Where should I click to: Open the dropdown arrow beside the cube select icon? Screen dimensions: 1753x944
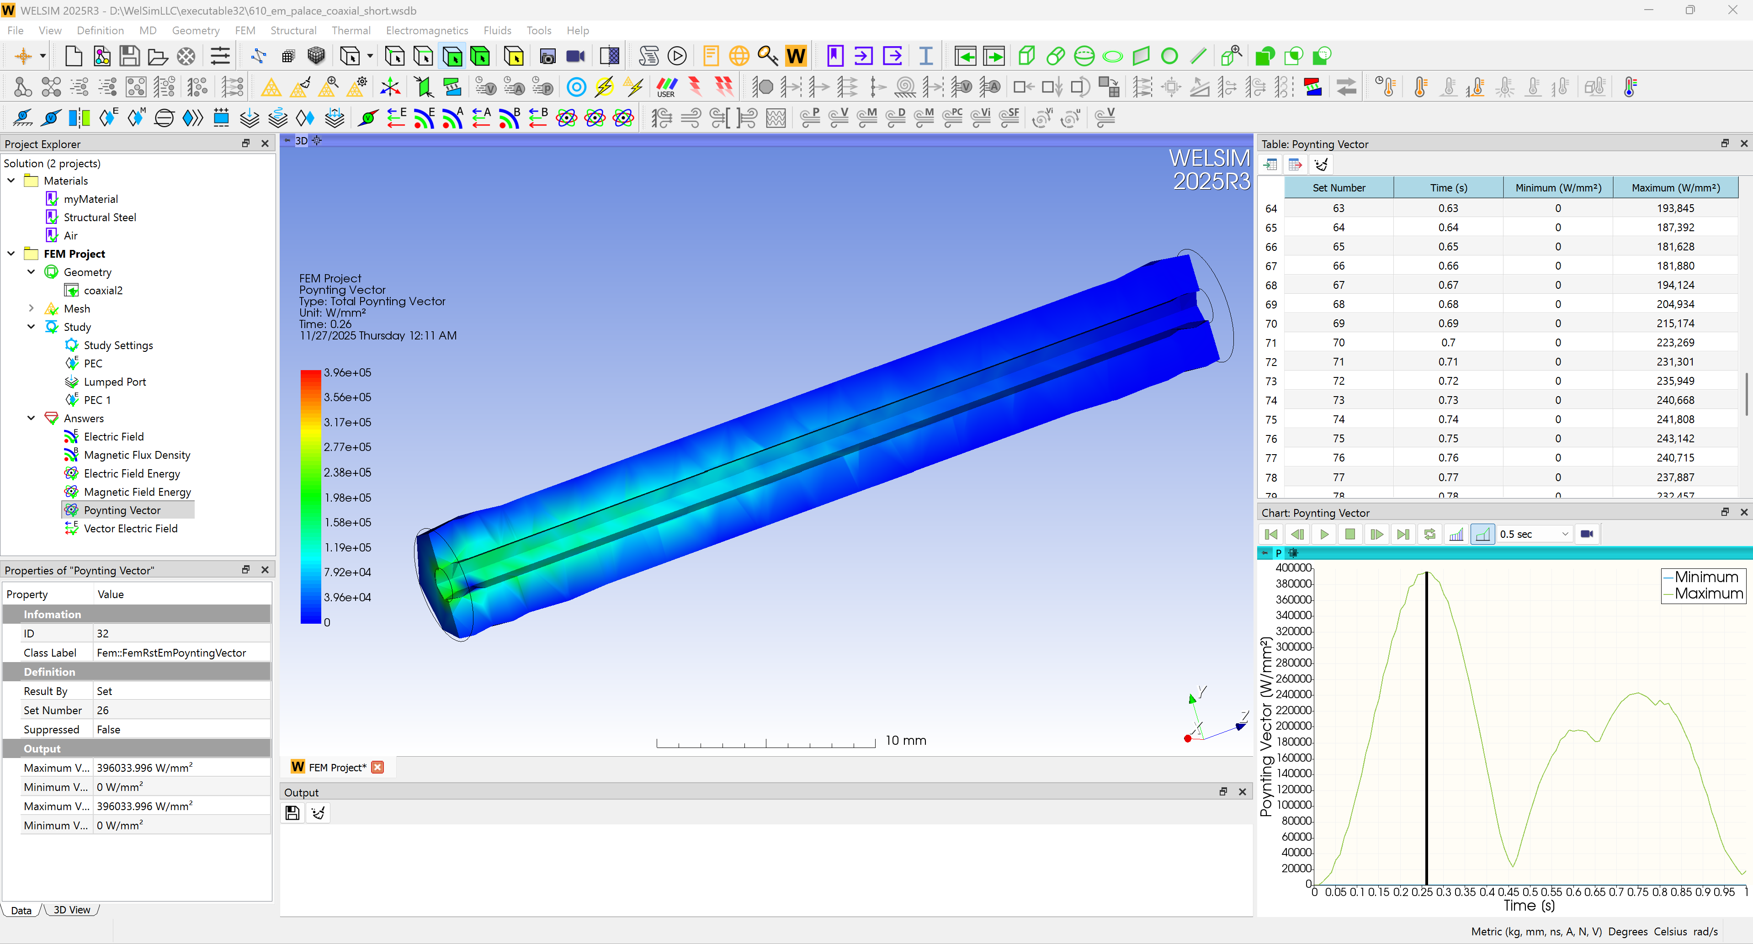click(370, 56)
